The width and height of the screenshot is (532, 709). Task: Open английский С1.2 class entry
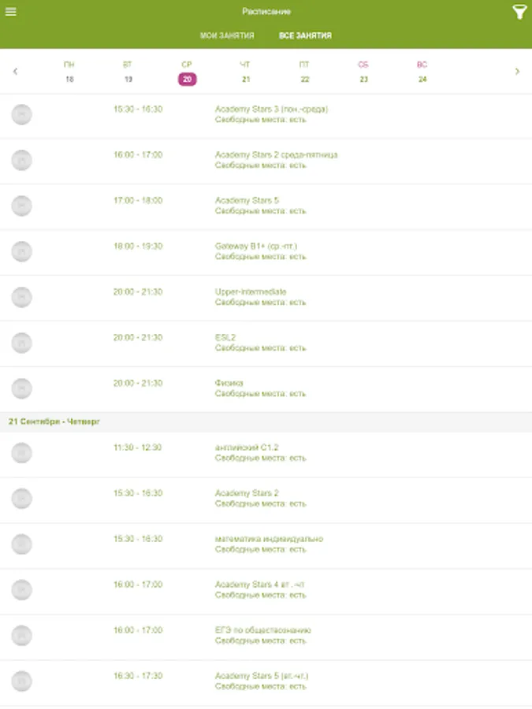tap(247, 453)
